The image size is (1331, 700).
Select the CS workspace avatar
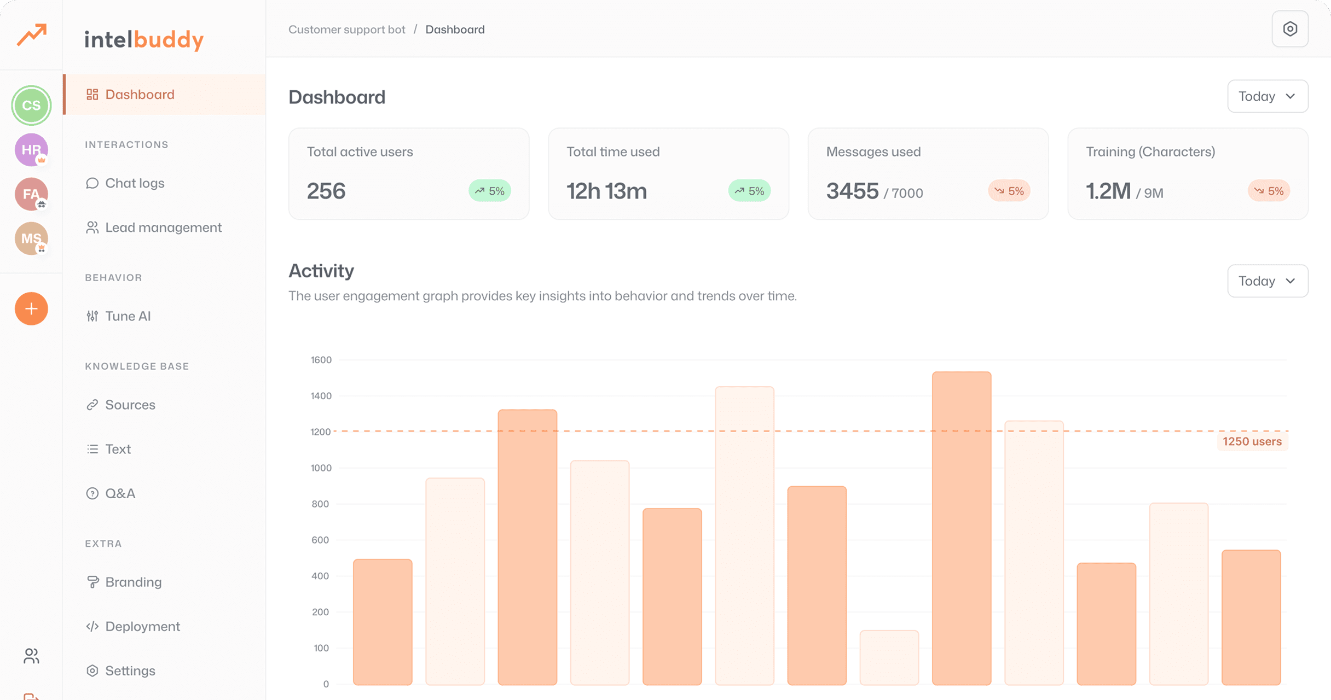coord(31,105)
